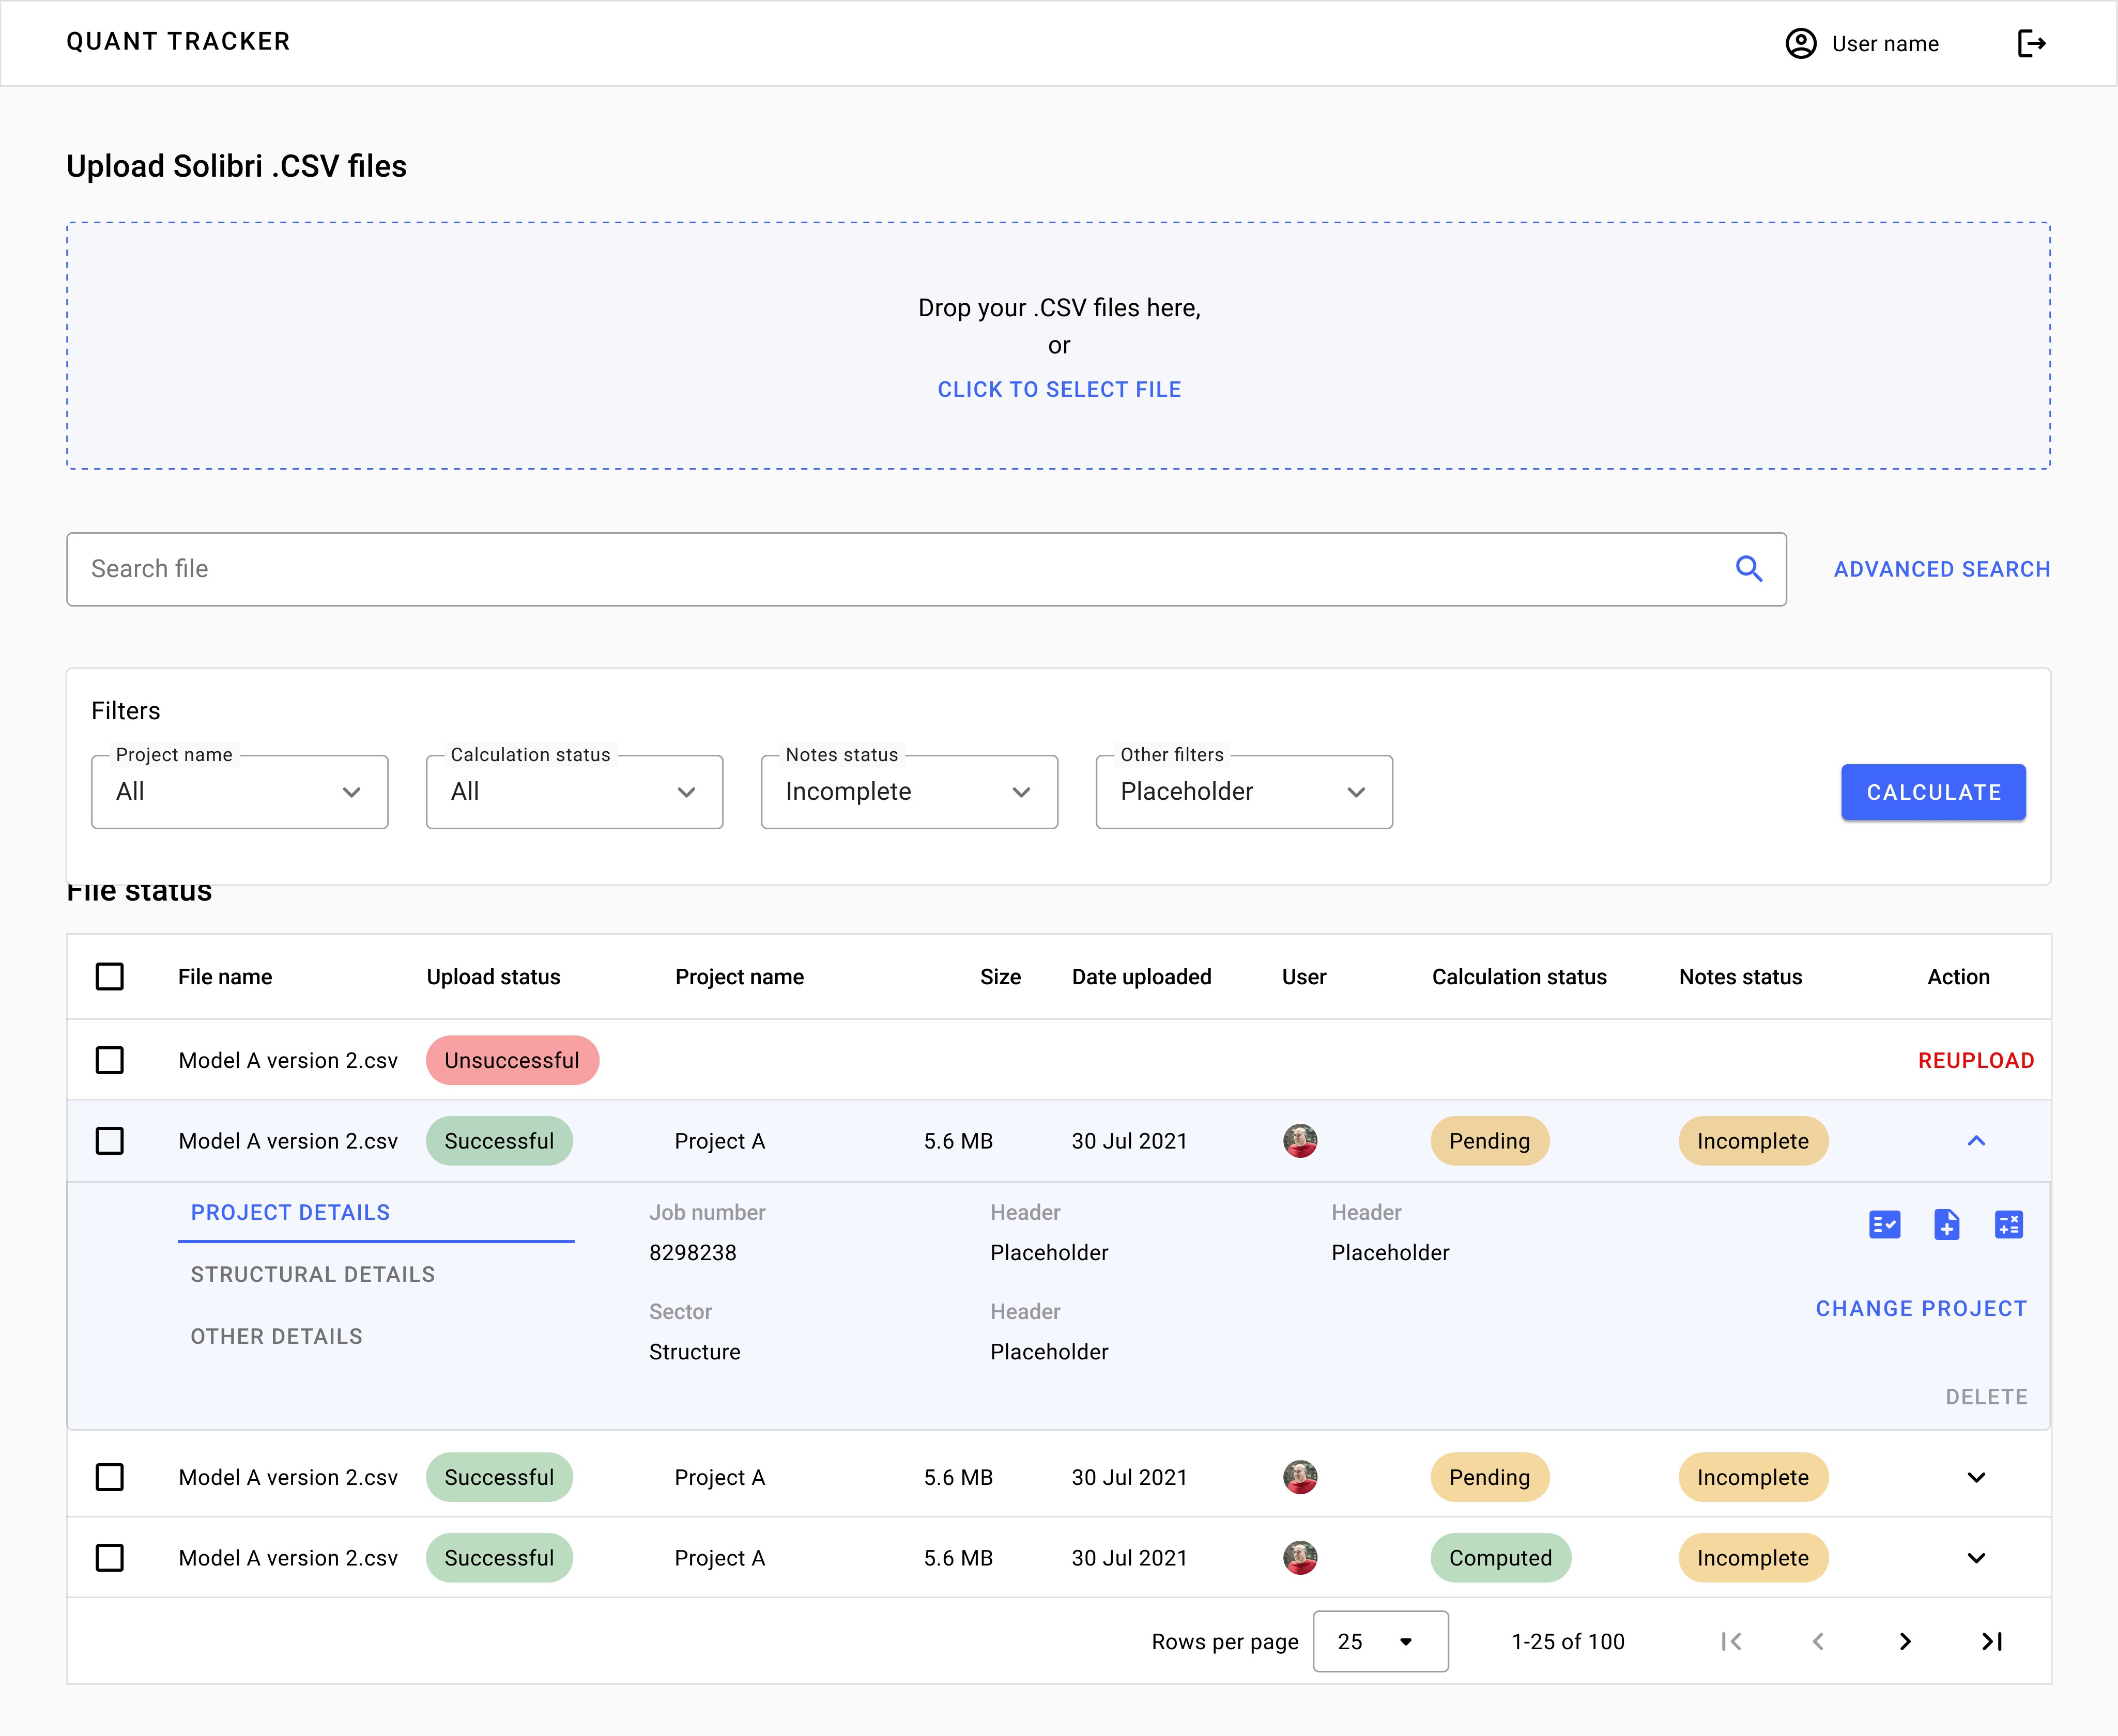Click the Search file input field
Viewport: 2118px width, 1736px height.
tap(900, 569)
